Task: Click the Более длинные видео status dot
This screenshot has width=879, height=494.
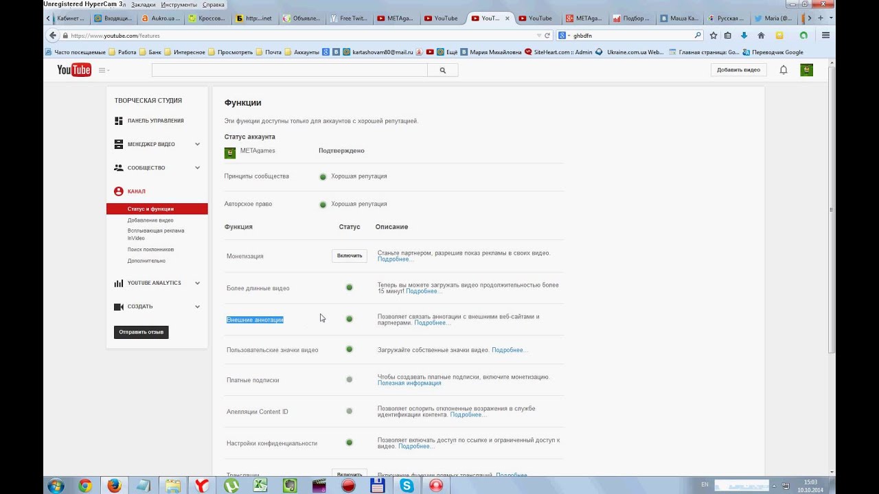Action: [349, 287]
